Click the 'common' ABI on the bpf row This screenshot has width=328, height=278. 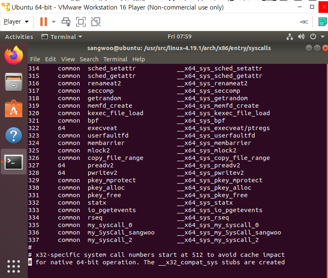click(x=69, y=121)
